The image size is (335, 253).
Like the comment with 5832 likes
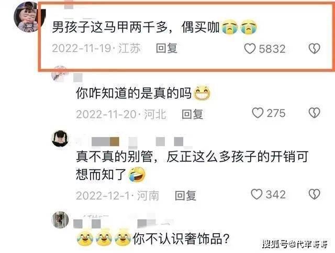(x=250, y=49)
